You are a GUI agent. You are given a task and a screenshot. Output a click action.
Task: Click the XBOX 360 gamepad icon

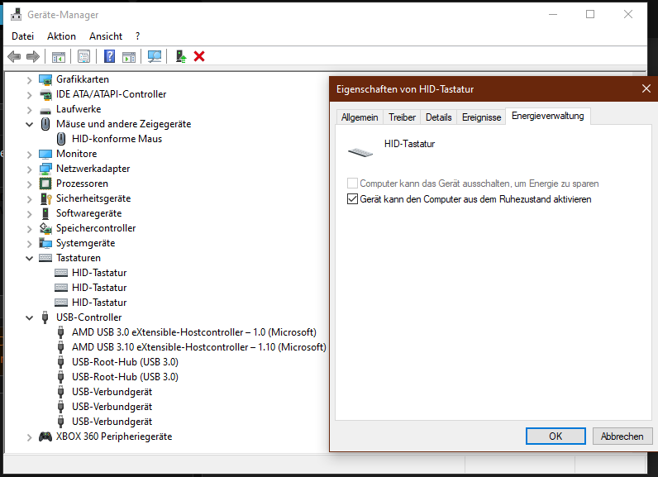(45, 436)
